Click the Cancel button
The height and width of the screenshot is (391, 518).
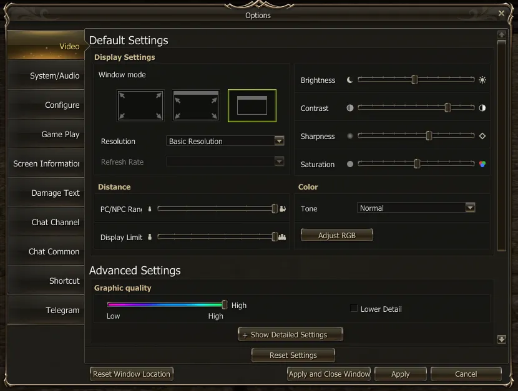(466, 374)
